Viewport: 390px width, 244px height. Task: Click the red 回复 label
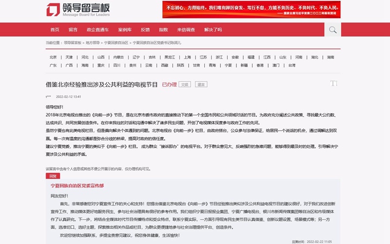(53, 176)
